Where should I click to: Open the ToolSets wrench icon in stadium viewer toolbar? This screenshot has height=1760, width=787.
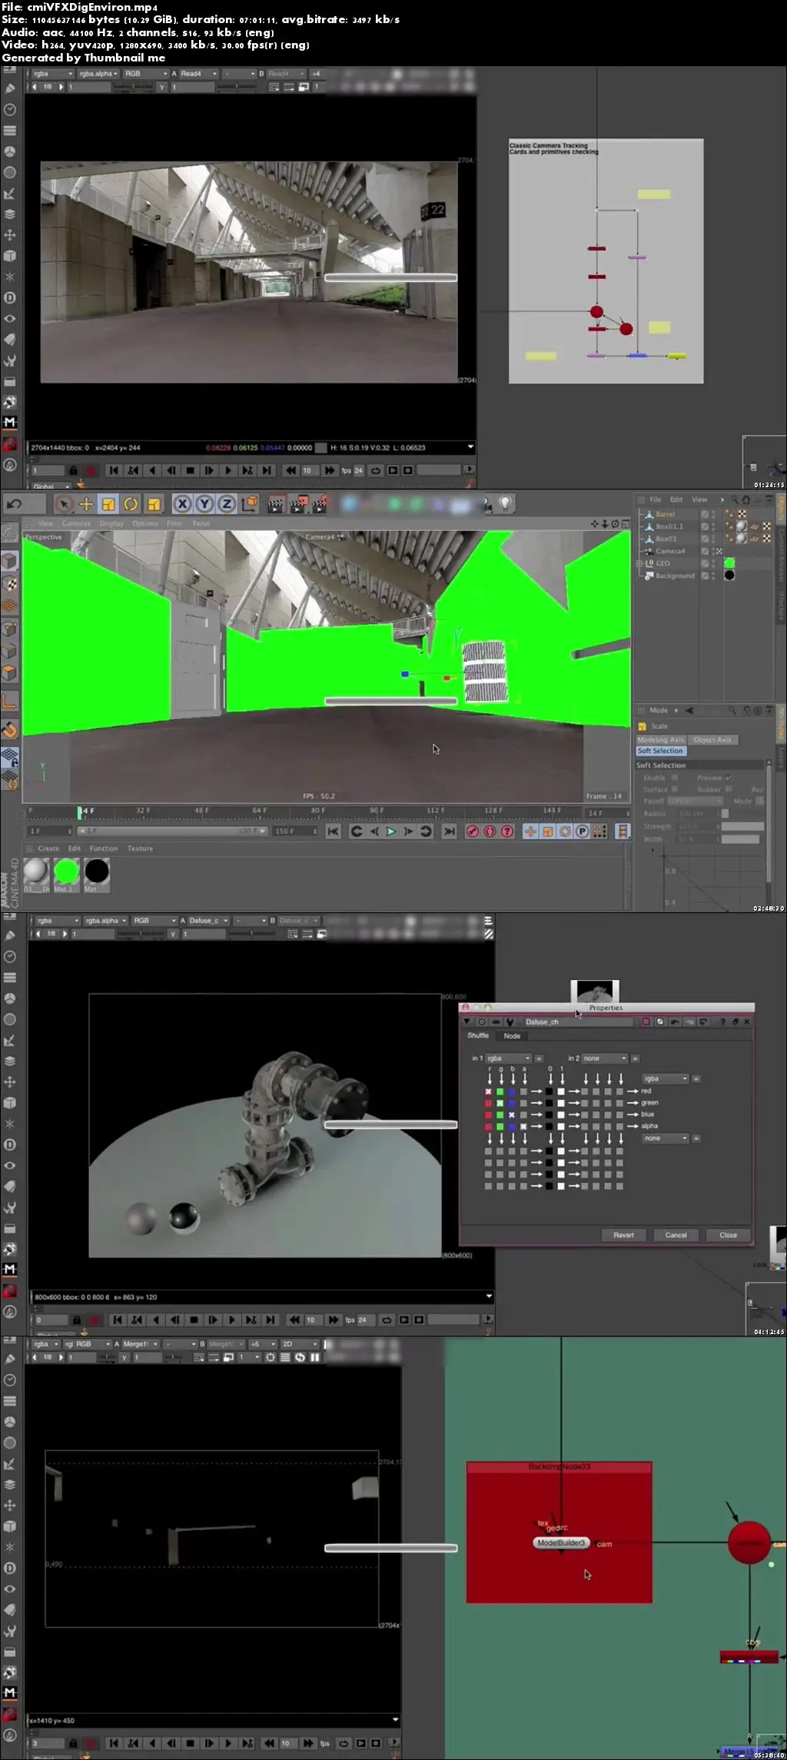click(x=10, y=360)
